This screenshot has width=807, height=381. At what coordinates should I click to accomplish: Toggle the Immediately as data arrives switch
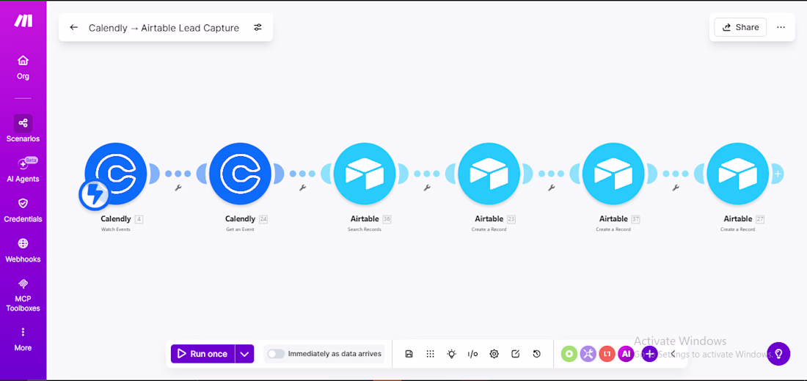pos(276,354)
